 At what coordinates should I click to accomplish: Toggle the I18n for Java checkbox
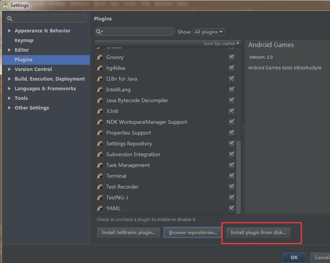point(232,78)
